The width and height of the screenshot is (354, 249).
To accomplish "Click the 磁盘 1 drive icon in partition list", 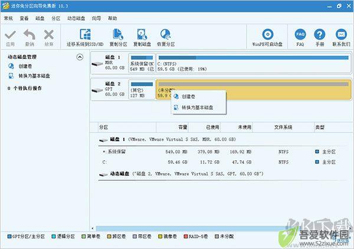I will pos(103,140).
